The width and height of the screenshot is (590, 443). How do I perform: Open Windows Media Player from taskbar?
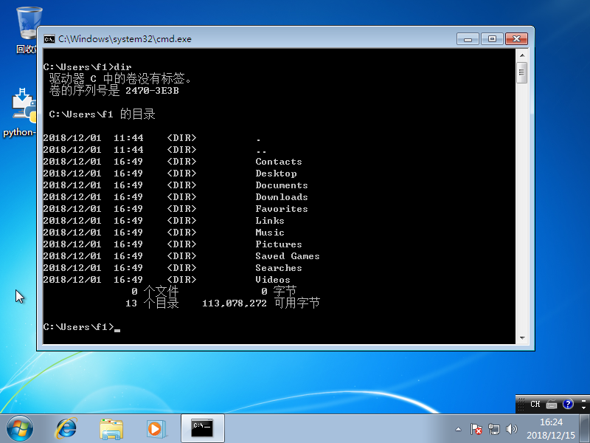point(156,429)
